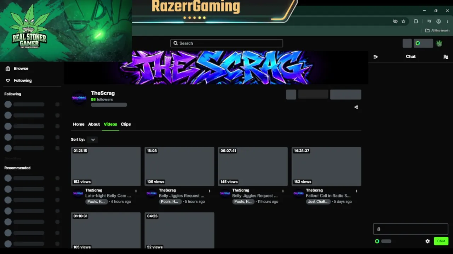Click the Pools category tag on 4 hours ago video
The image size is (453, 254).
(97, 202)
